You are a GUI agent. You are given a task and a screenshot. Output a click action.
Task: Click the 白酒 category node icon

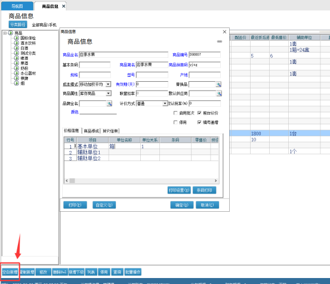click(17, 48)
